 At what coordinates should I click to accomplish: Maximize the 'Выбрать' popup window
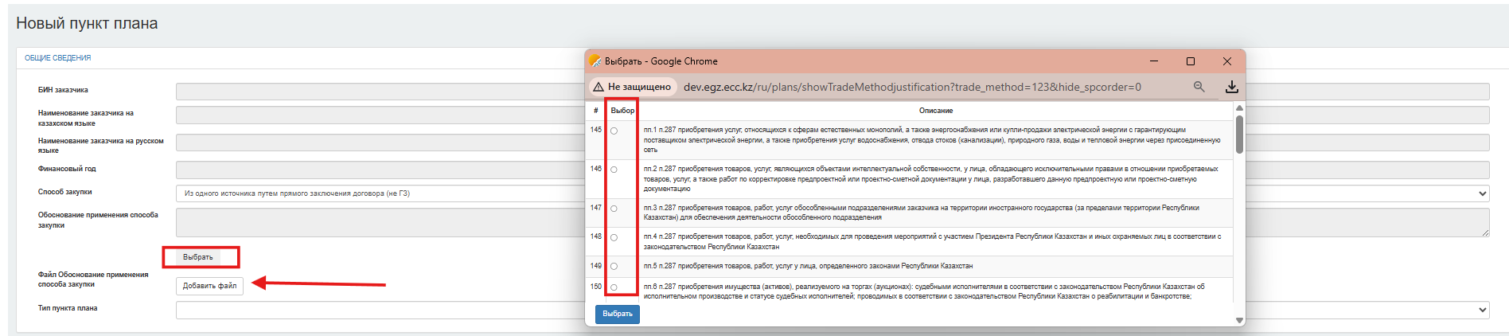pyautogui.click(x=1191, y=61)
